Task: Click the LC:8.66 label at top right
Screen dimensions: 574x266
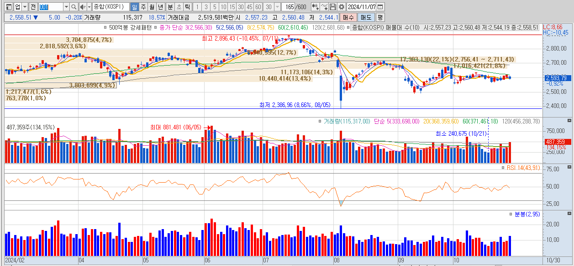Action: [x=553, y=27]
